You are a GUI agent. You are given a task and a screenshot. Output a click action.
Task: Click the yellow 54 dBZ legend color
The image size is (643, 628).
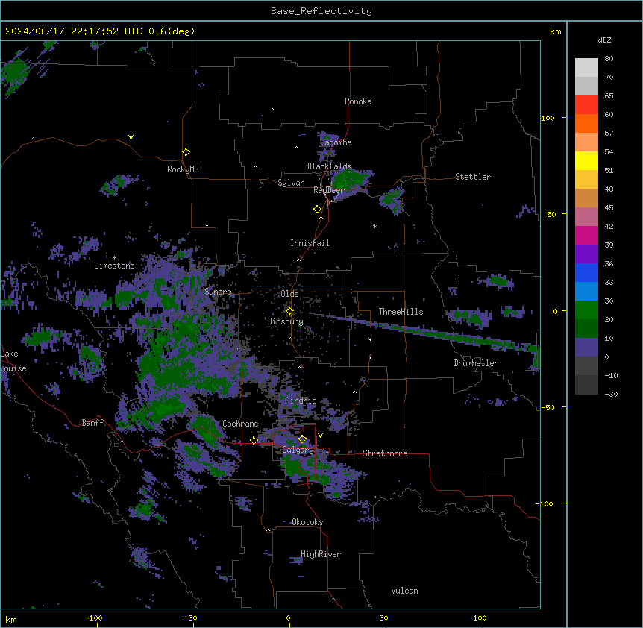pos(586,160)
